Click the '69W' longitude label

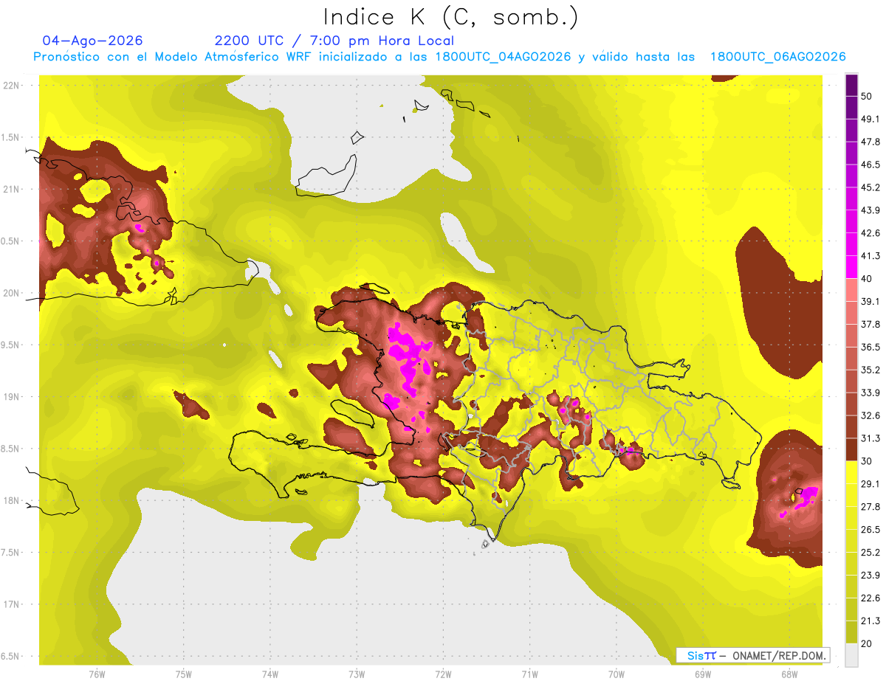[x=703, y=674]
